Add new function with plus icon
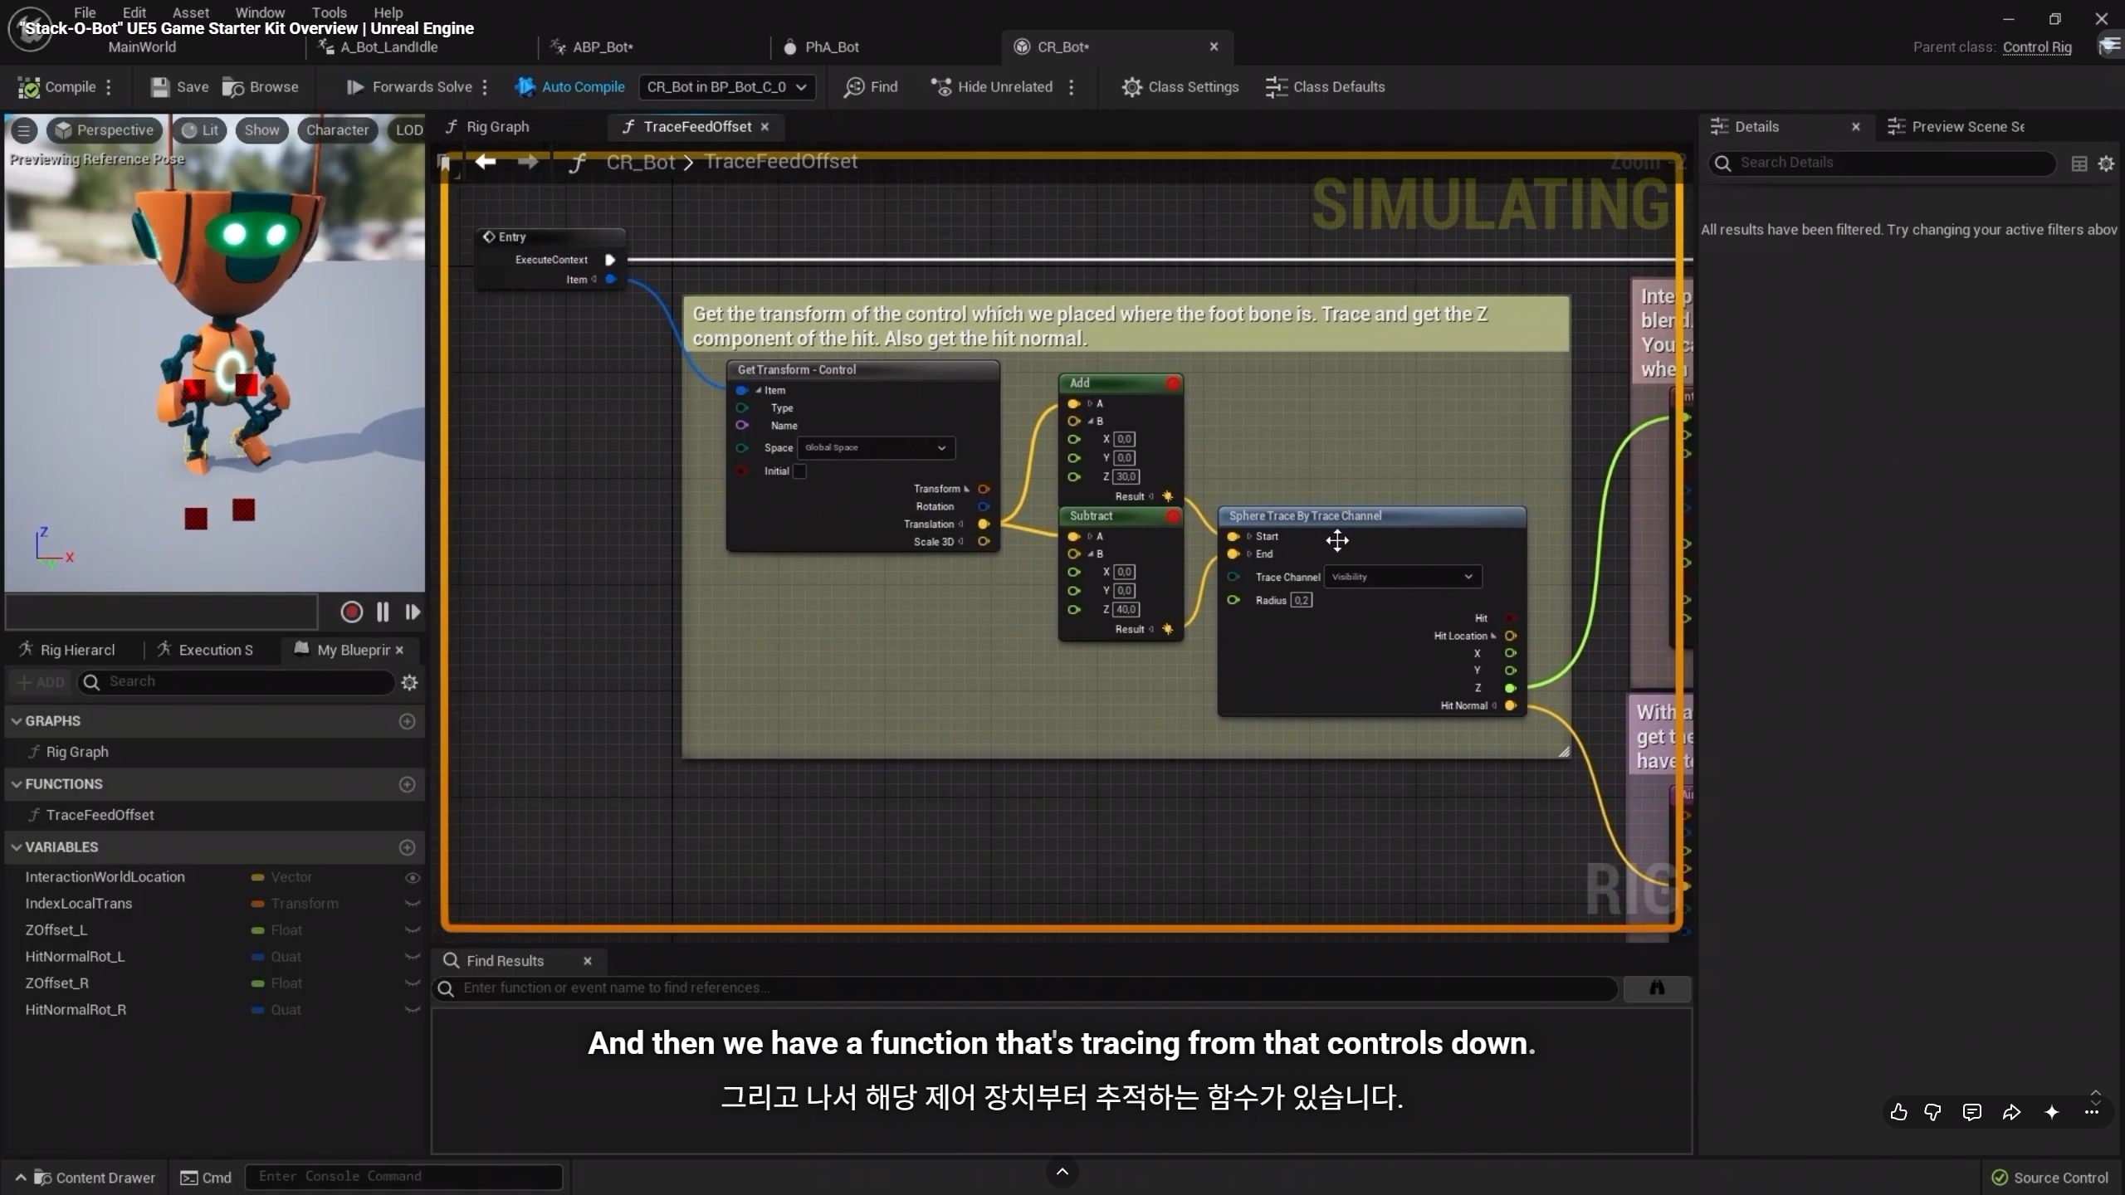 pos(407,784)
